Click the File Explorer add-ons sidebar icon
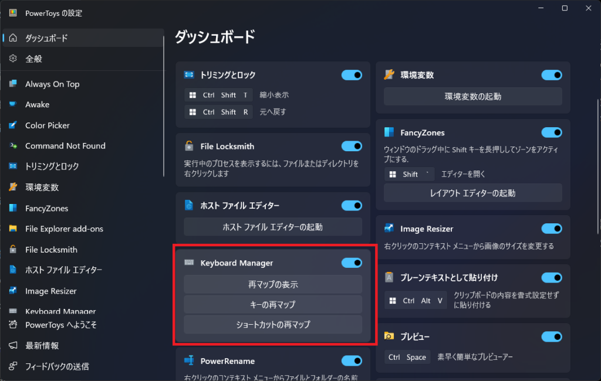Viewport: 601px width, 381px height. point(13,229)
